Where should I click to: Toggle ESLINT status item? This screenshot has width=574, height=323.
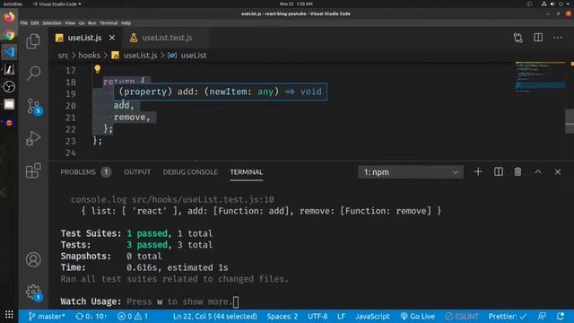tap(462, 317)
